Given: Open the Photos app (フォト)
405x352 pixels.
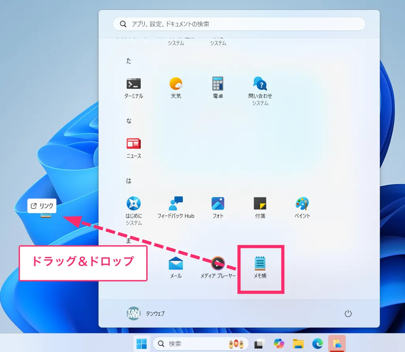Looking at the screenshot, I should pos(218,208).
